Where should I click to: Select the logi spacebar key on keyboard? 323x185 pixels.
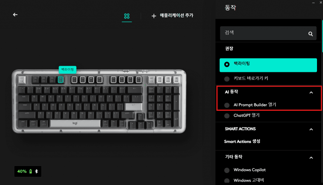click(x=75, y=123)
